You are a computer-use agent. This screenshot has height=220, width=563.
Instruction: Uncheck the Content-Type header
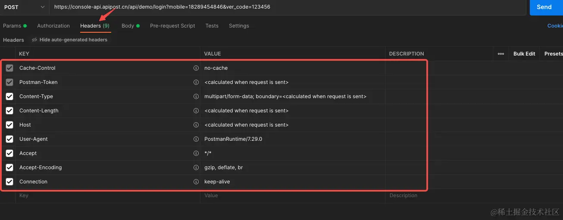click(x=9, y=96)
